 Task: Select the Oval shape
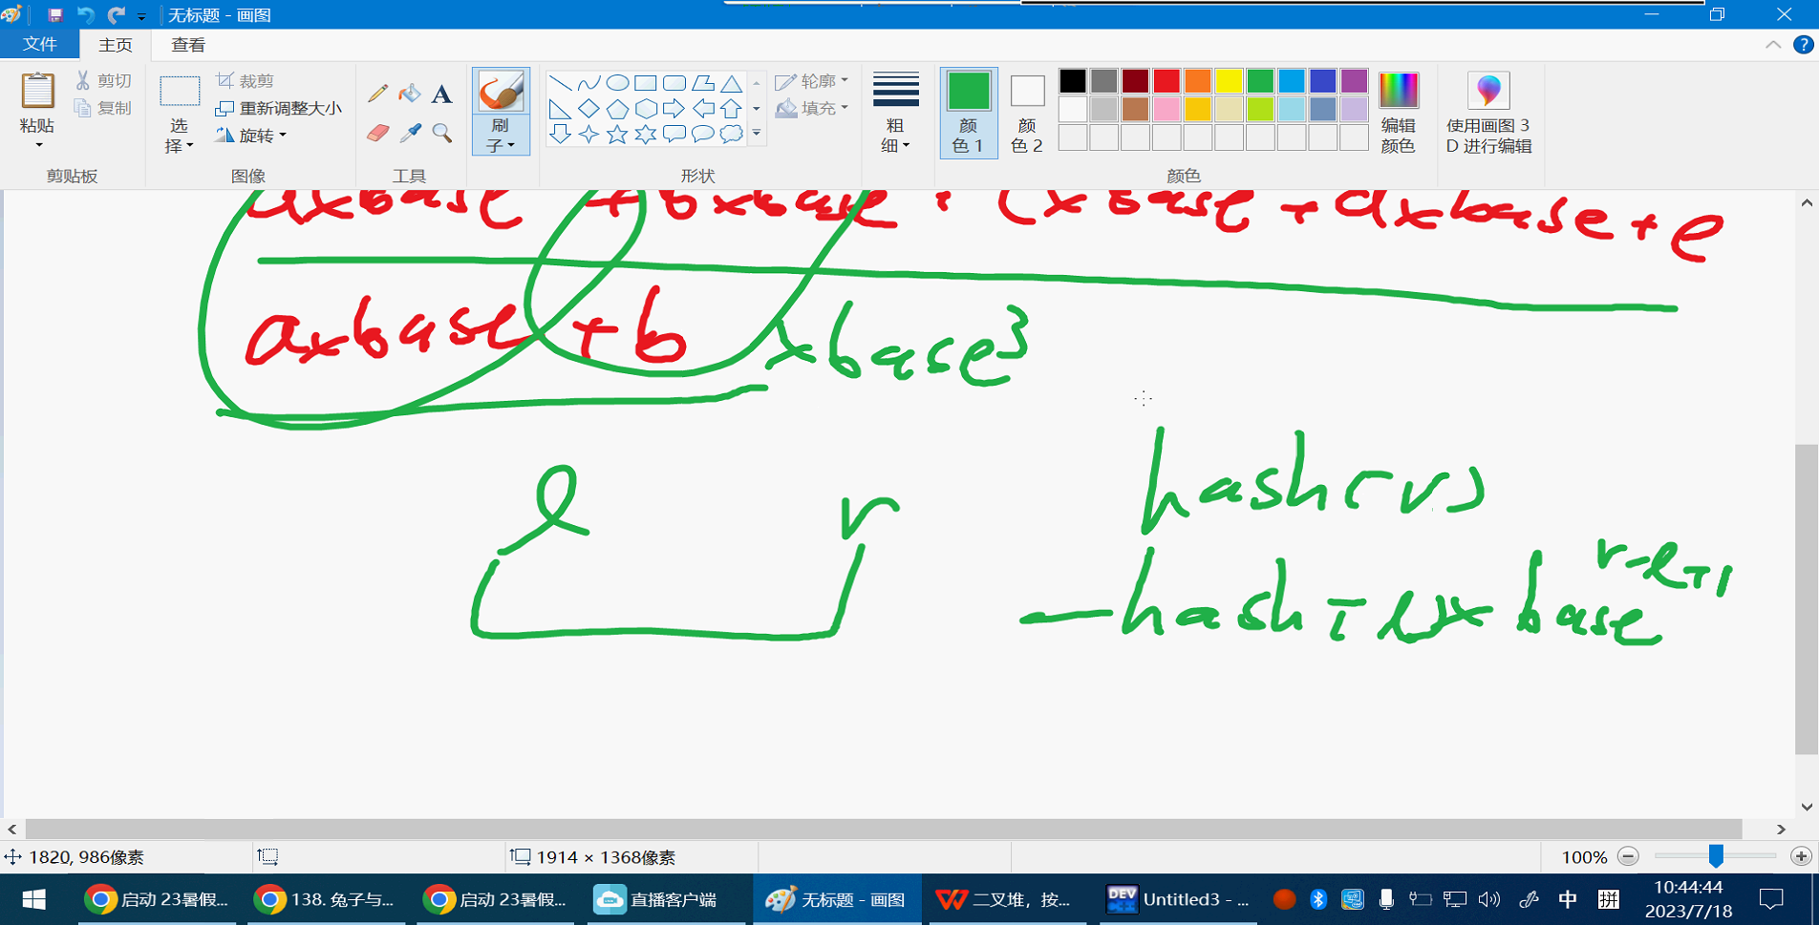pos(618,83)
